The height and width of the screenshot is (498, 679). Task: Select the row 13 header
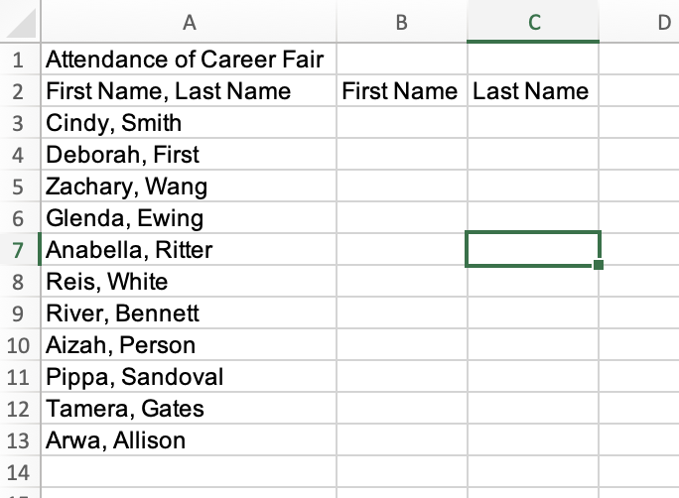pos(19,440)
